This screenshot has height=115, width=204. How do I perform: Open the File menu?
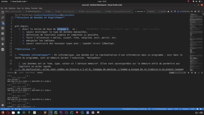pos(2,8)
